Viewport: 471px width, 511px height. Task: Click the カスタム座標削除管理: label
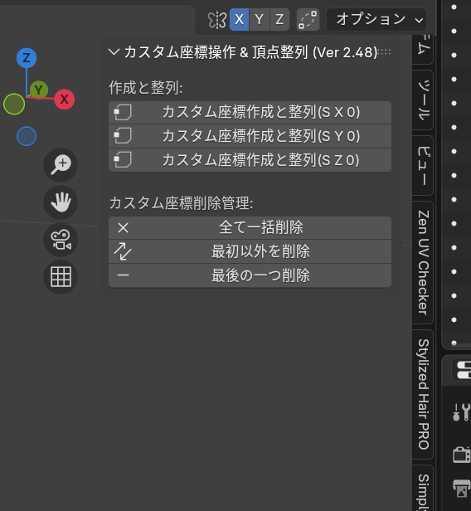[x=181, y=203]
